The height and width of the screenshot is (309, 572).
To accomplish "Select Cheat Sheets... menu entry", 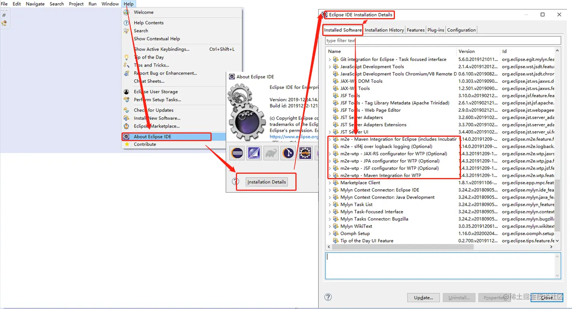I will pyautogui.click(x=182, y=81).
